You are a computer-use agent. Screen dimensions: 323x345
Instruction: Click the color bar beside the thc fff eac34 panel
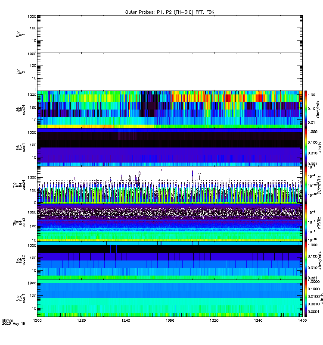click(x=306, y=185)
